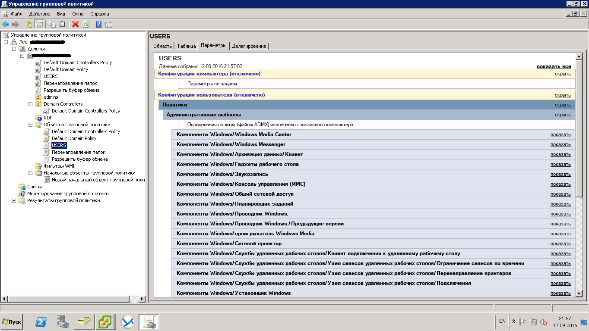589x331 pixels.
Task: Select the admins organizational unit
Action: point(51,97)
